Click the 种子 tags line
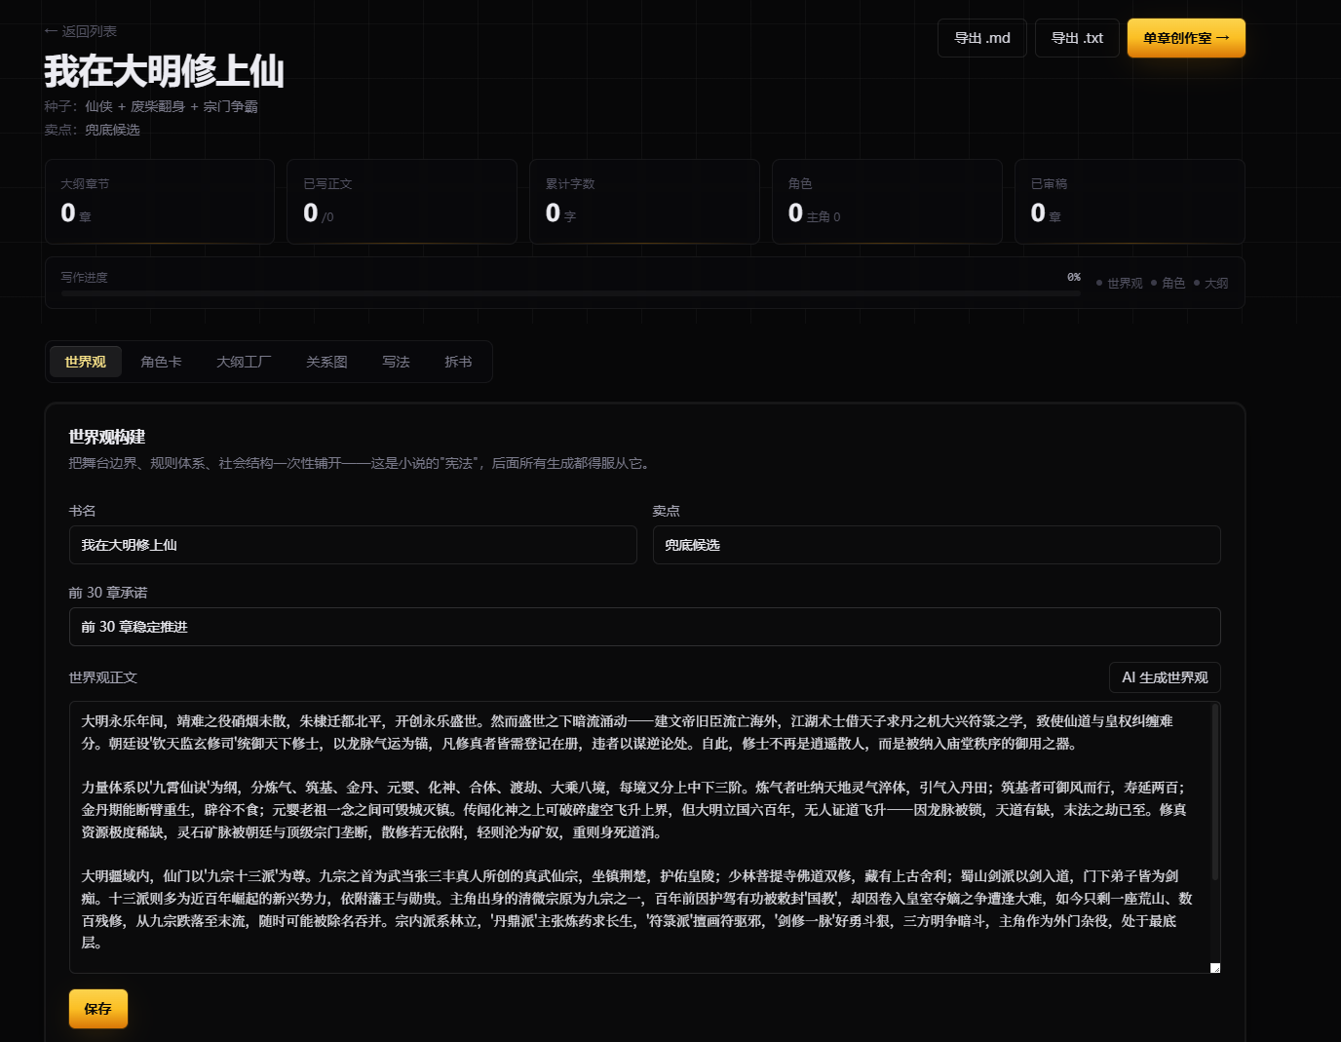This screenshot has height=1042, width=1341. pyautogui.click(x=151, y=106)
